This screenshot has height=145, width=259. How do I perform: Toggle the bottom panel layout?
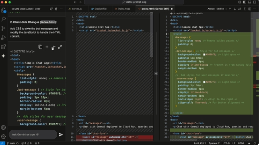pos(250,2)
